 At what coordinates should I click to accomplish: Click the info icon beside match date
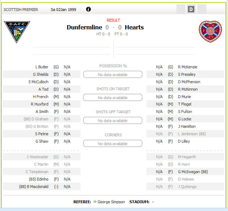click(88, 9)
